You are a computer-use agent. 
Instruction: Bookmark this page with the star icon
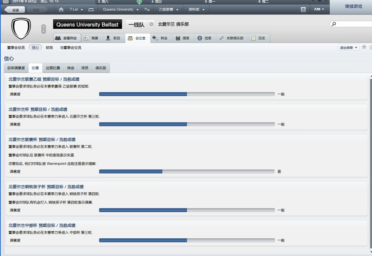pyautogui.click(x=364, y=47)
